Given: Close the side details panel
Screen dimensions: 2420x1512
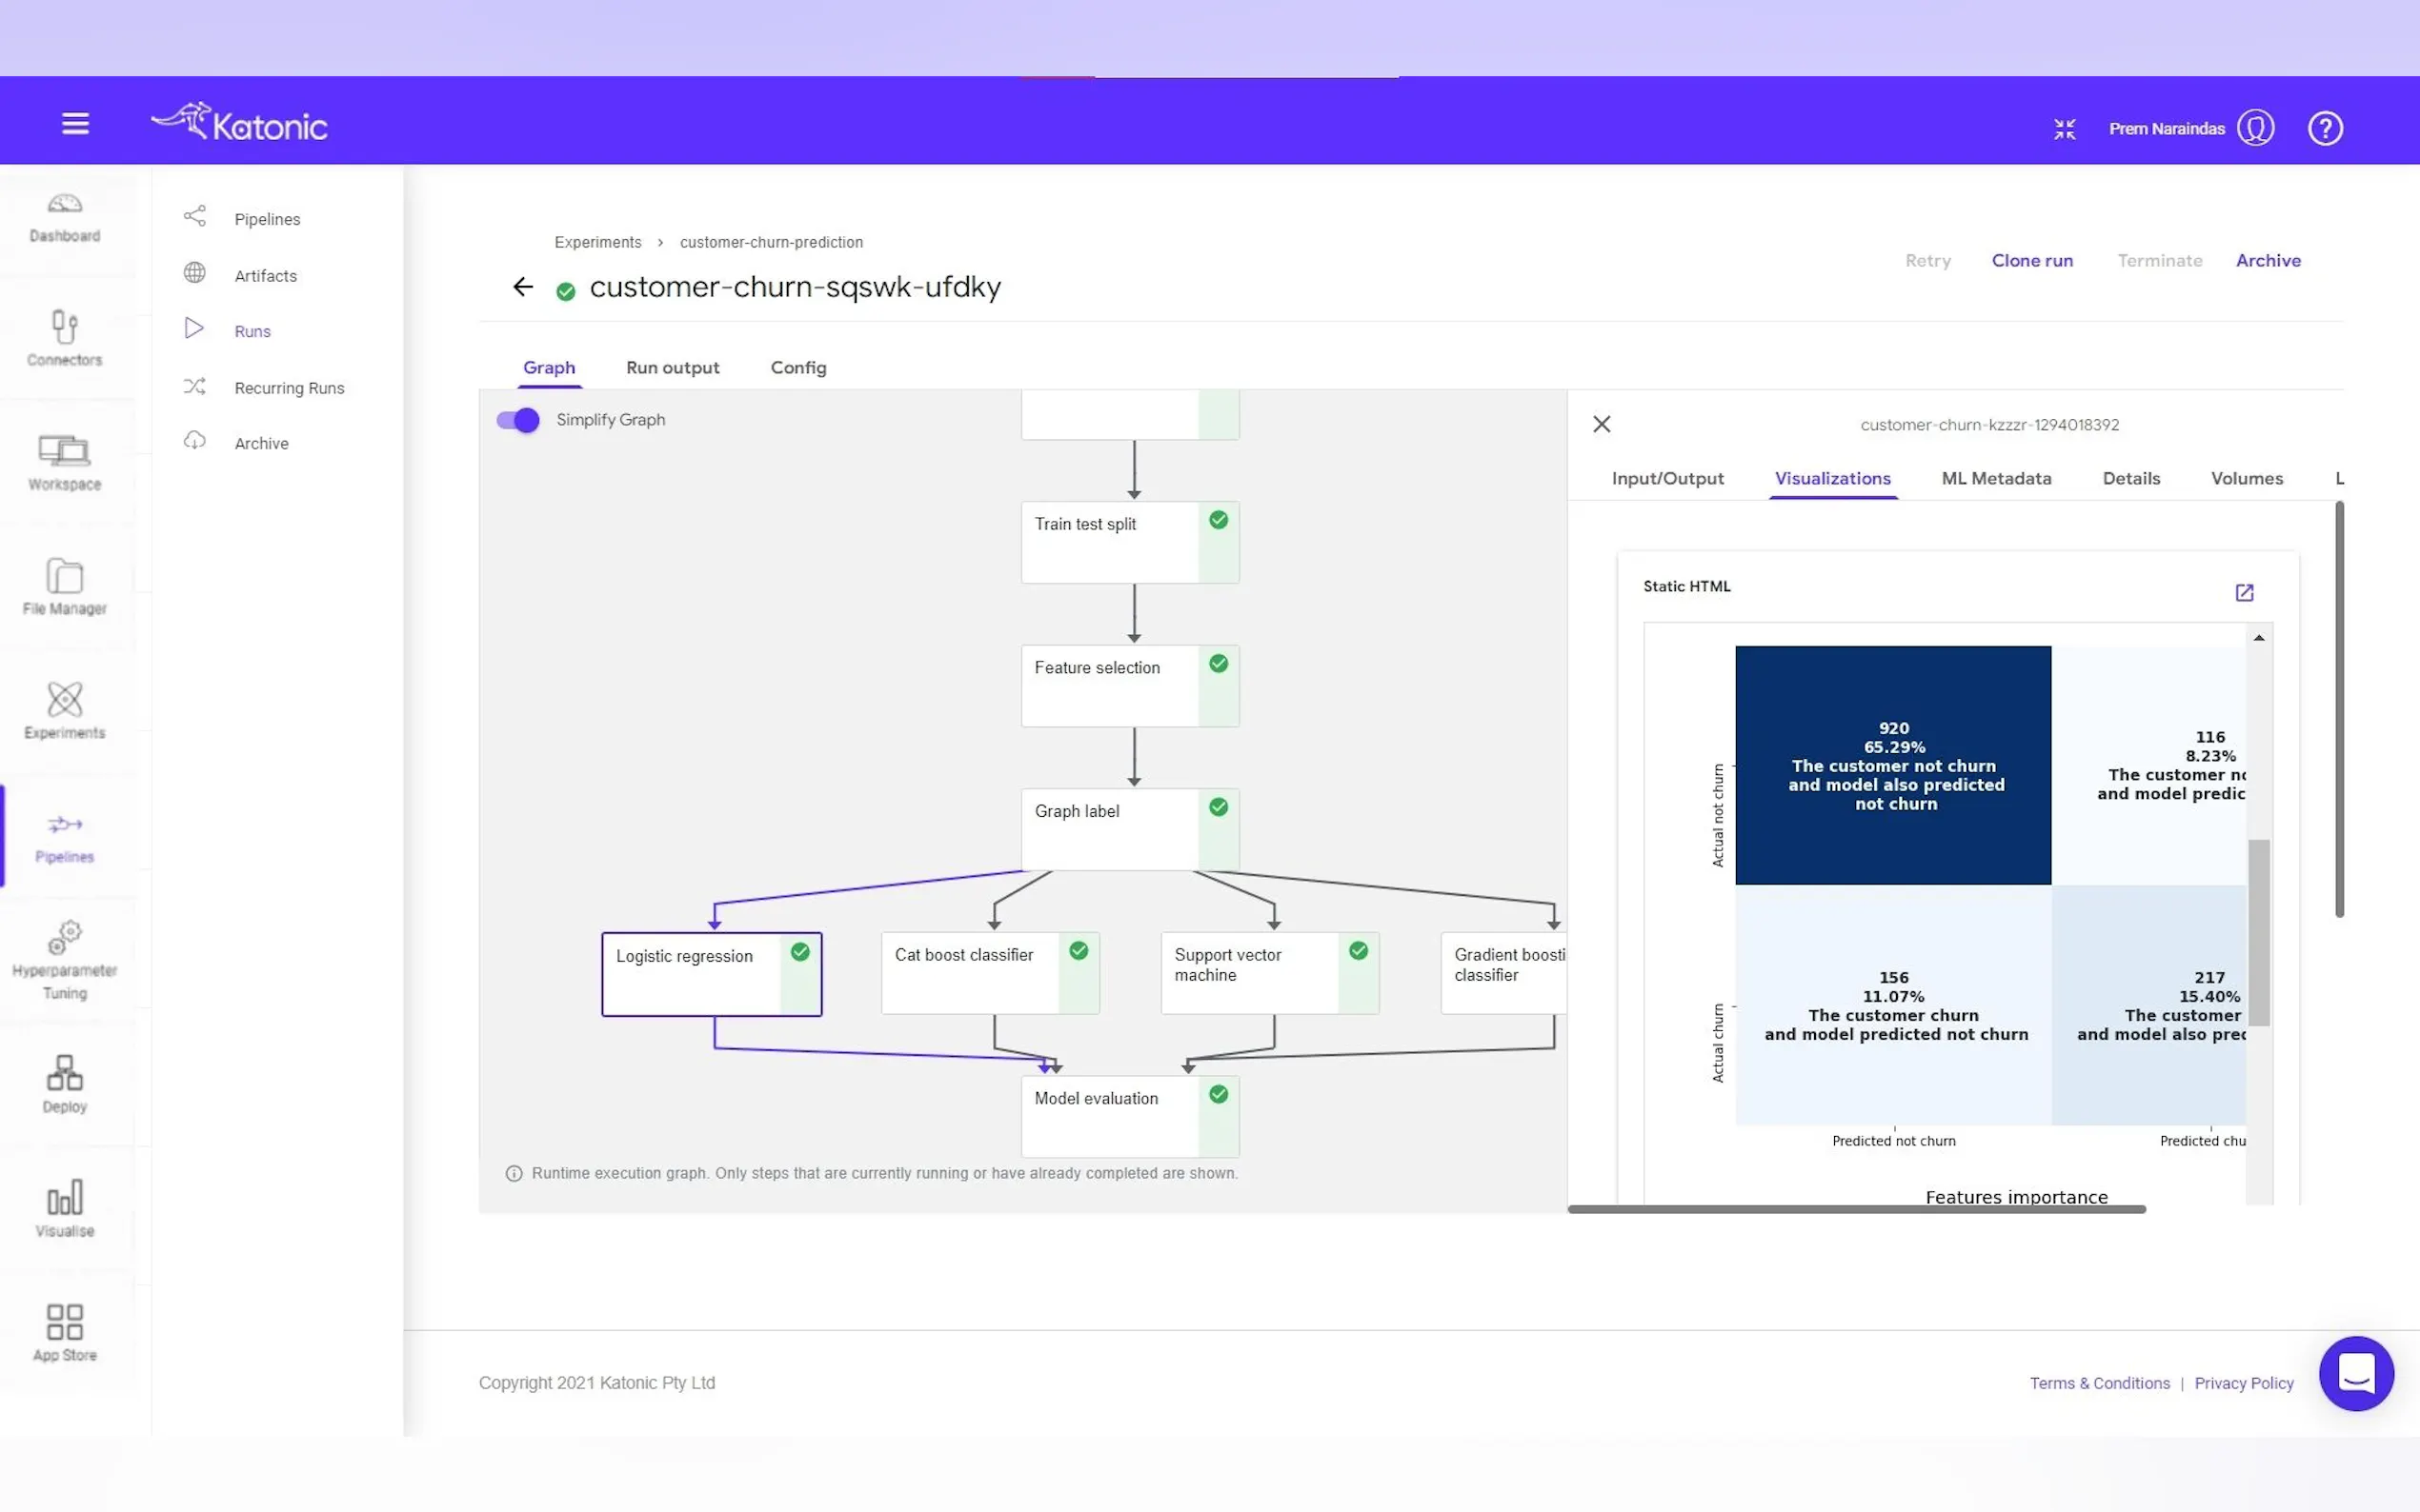Looking at the screenshot, I should click(x=1602, y=425).
